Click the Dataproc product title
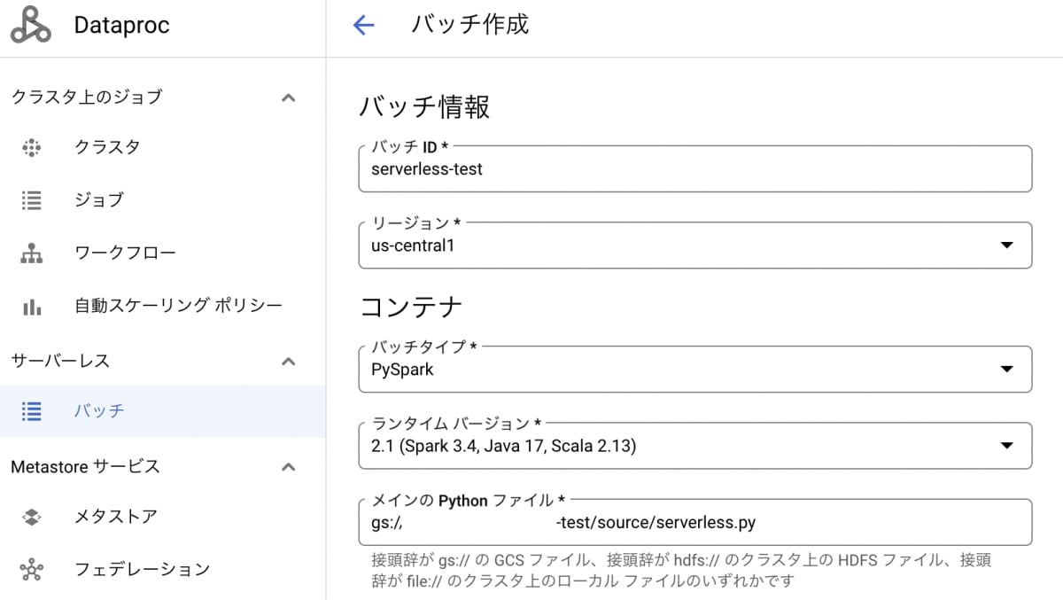1063x600 pixels. pos(122,26)
